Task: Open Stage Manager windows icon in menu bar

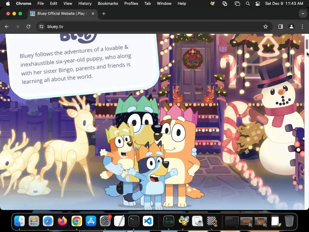Action: point(237,4)
